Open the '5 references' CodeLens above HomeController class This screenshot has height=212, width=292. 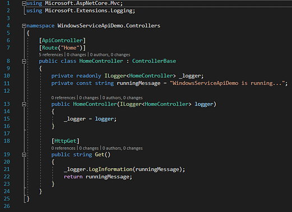51,55
